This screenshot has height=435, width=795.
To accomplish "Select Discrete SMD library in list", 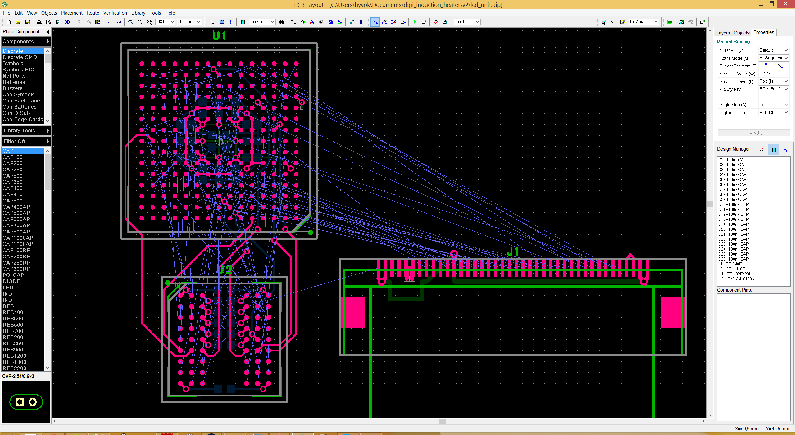I will (20, 57).
